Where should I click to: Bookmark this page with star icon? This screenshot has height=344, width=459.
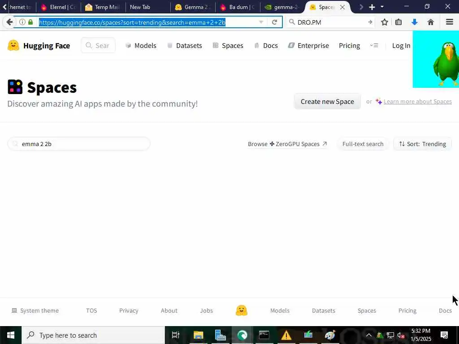coord(384,22)
